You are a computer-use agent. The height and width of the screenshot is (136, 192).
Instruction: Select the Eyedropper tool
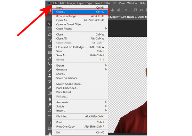click(50, 58)
